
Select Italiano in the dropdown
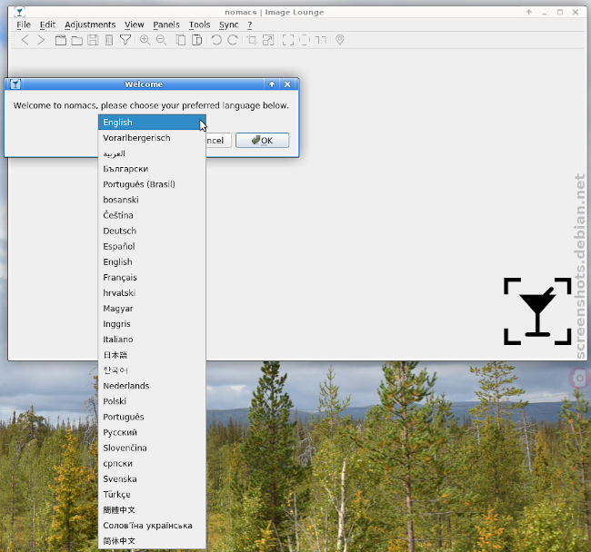[x=152, y=340]
